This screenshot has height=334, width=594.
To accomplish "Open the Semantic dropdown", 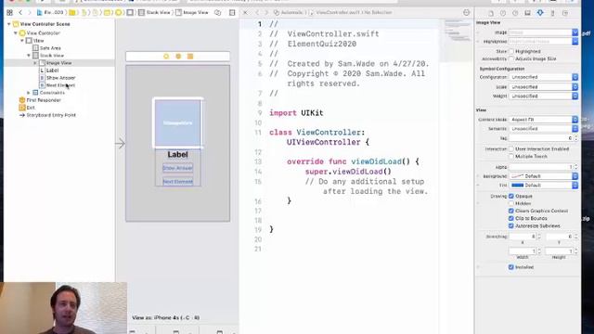I will pos(544,129).
